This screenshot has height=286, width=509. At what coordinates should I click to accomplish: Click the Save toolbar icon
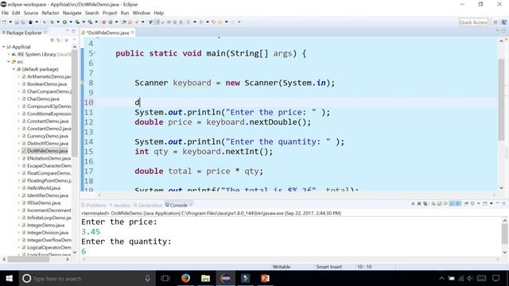pos(17,22)
